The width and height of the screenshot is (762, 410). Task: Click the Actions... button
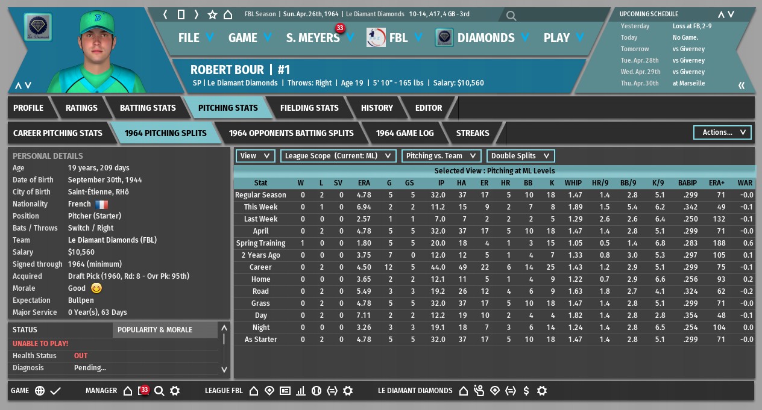click(723, 132)
